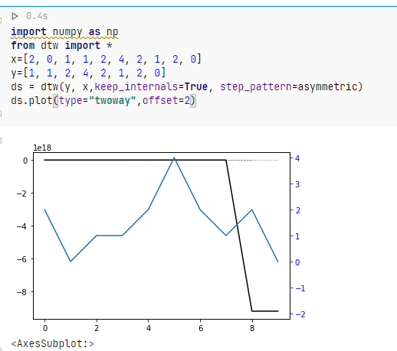
Task: Click the y list definition line
Action: (x=88, y=73)
